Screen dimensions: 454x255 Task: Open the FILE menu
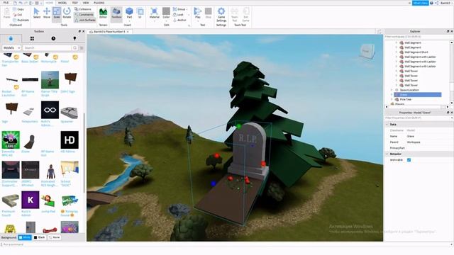6,3
